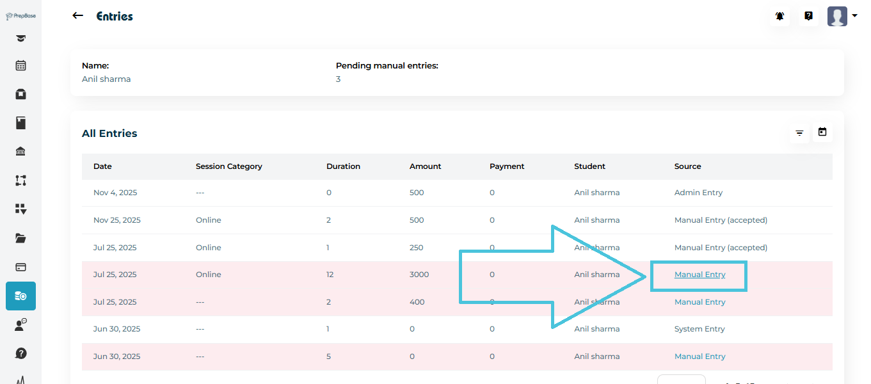Screen dimensions: 871x384
Task: Click the highlighted coins icon in sidebar
Action: pyautogui.click(x=20, y=296)
